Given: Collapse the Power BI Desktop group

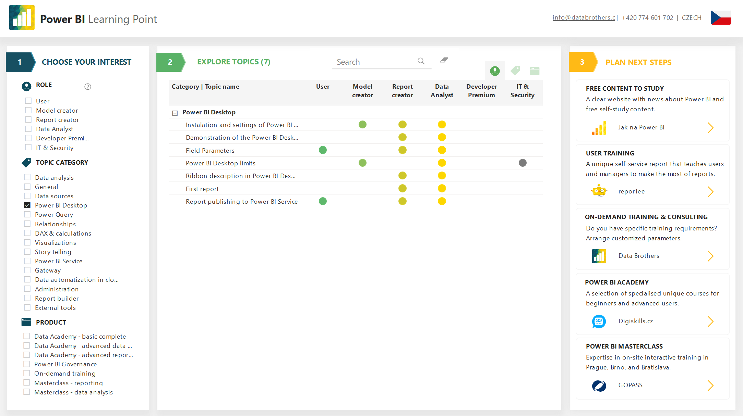Looking at the screenshot, I should coord(175,113).
